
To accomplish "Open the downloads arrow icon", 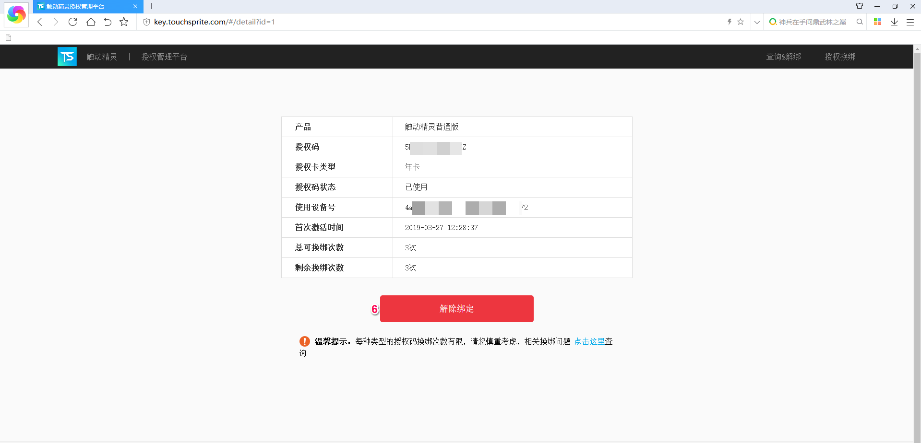I will pyautogui.click(x=894, y=22).
